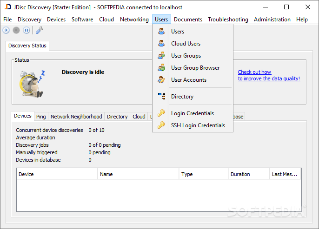Click the 'Average duration' label

coord(36,137)
